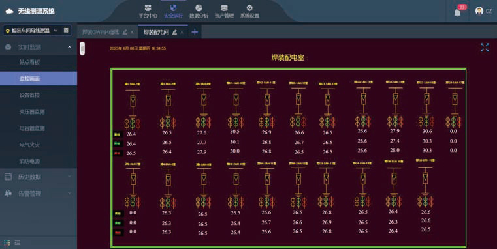Open 站点看板 in the sidebar
497x249 pixels.
(29, 62)
